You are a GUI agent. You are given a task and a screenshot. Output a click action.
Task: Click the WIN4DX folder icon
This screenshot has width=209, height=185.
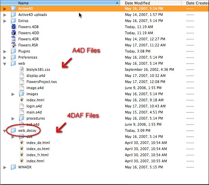pos(14,167)
